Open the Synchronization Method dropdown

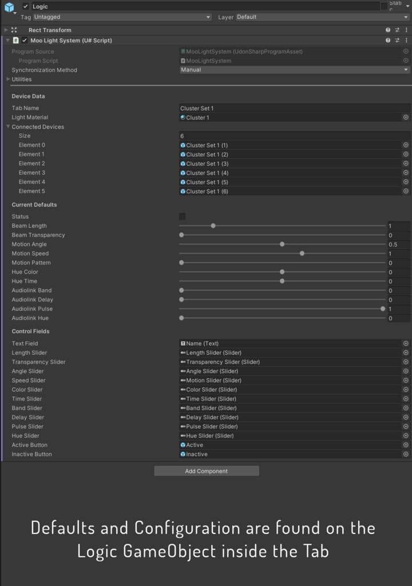point(294,70)
